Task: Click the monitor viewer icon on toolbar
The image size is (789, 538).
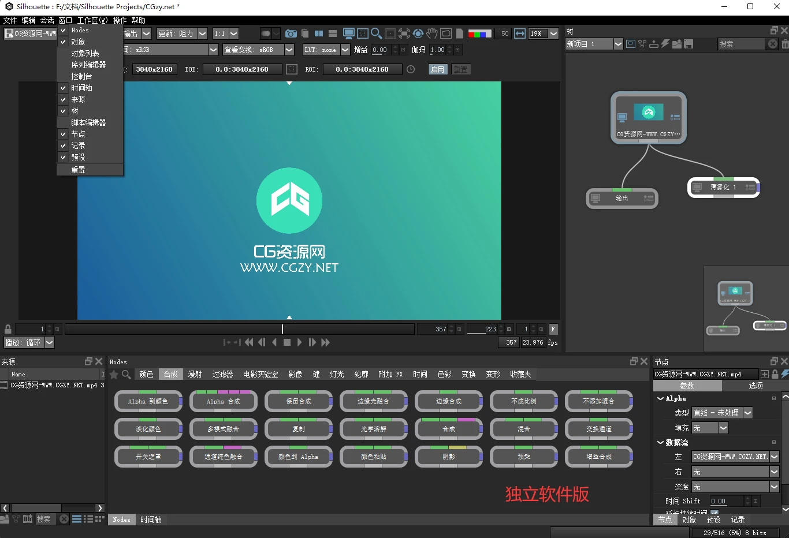Action: click(x=349, y=33)
